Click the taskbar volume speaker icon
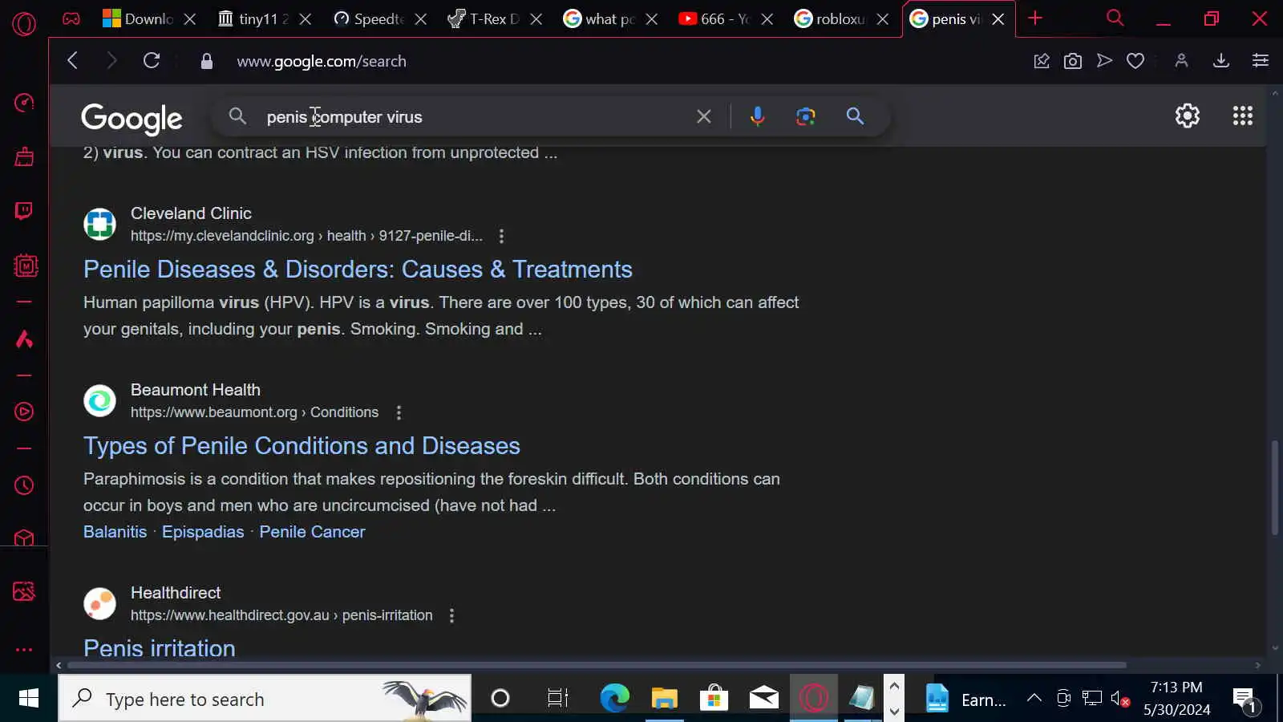This screenshot has height=722, width=1283. pyautogui.click(x=1120, y=698)
